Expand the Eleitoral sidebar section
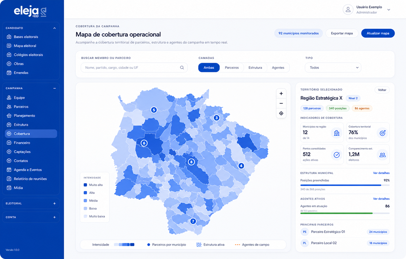Image resolution: width=406 pixels, height=259 pixels. click(55, 203)
